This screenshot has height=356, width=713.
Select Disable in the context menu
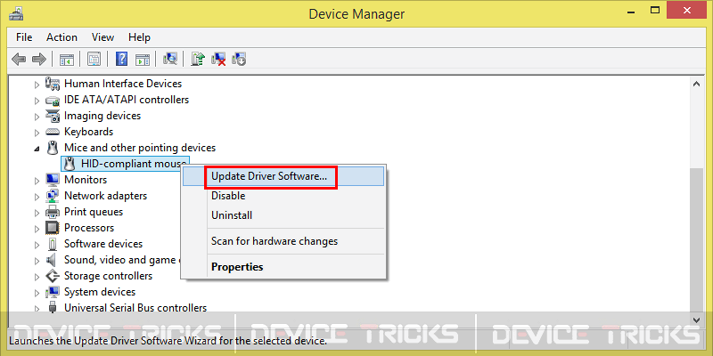pos(228,196)
